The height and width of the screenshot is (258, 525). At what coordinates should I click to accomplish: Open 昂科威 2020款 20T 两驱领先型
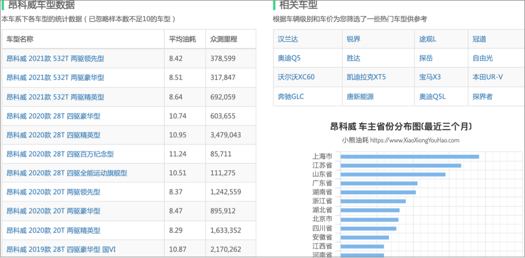(x=53, y=192)
